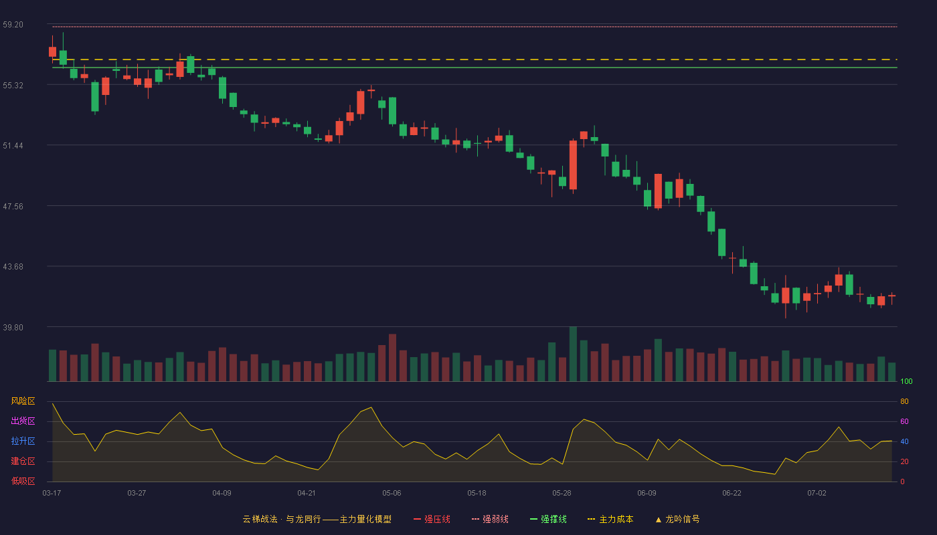Screen dimensions: 937x535
Task: Select the 拉升区 zone label
Action: click(x=23, y=441)
